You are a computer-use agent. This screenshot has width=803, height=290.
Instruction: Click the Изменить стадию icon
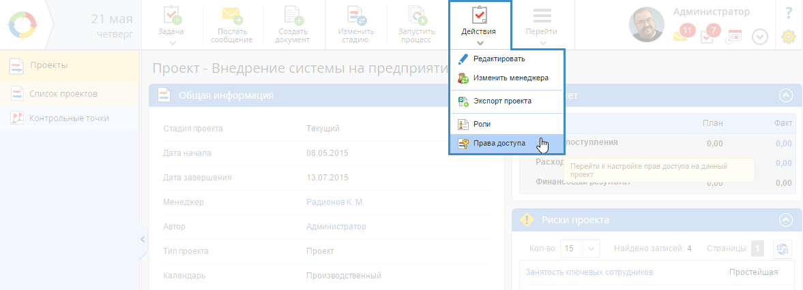click(355, 16)
